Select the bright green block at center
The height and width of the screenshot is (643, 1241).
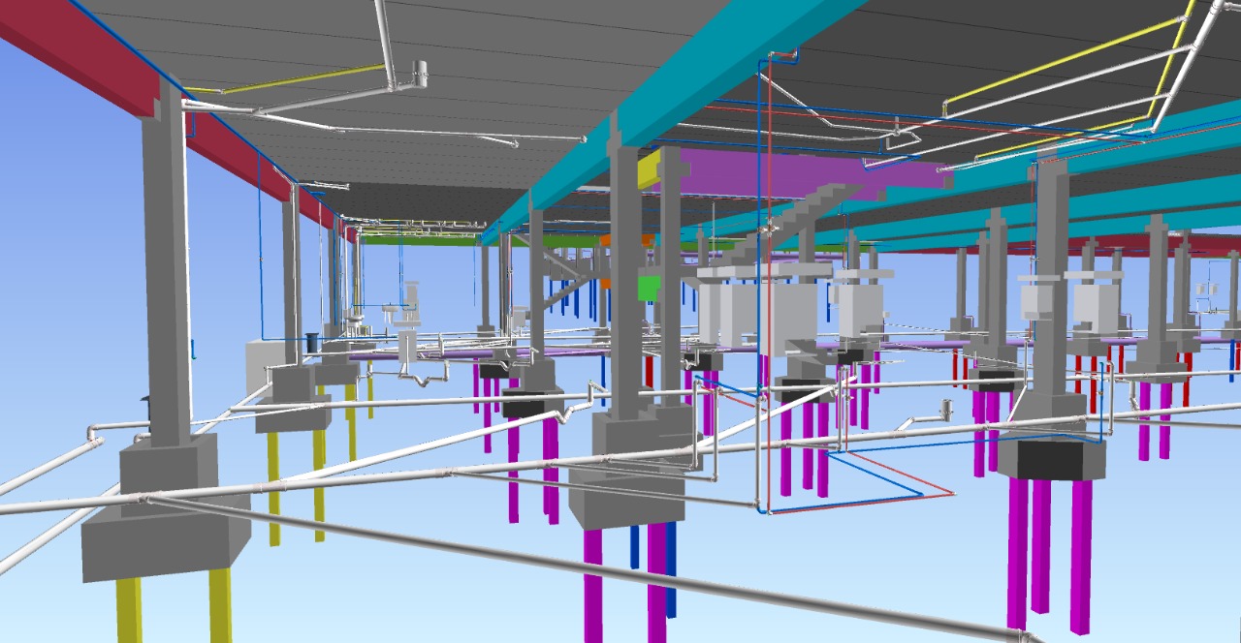[x=647, y=288]
